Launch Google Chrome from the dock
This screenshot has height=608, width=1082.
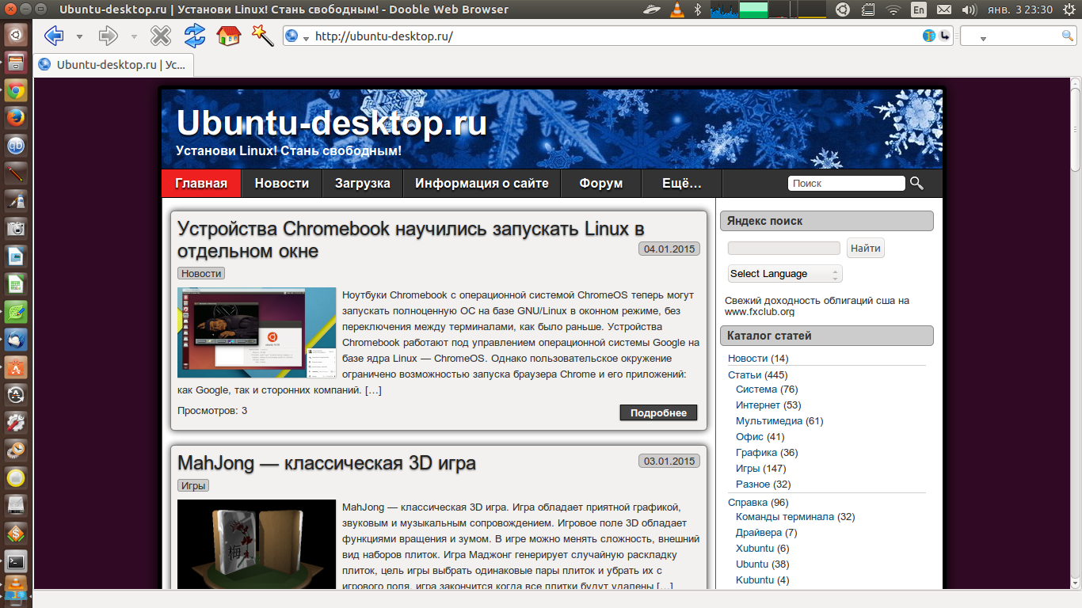(x=16, y=90)
